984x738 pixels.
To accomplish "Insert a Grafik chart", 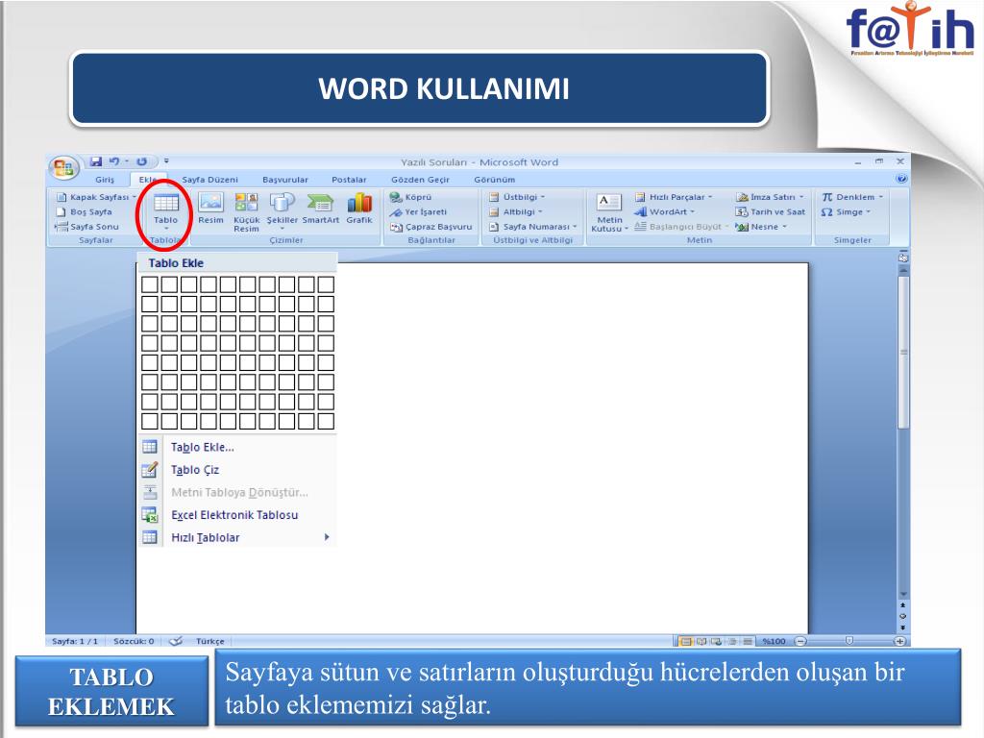I will pos(359,209).
